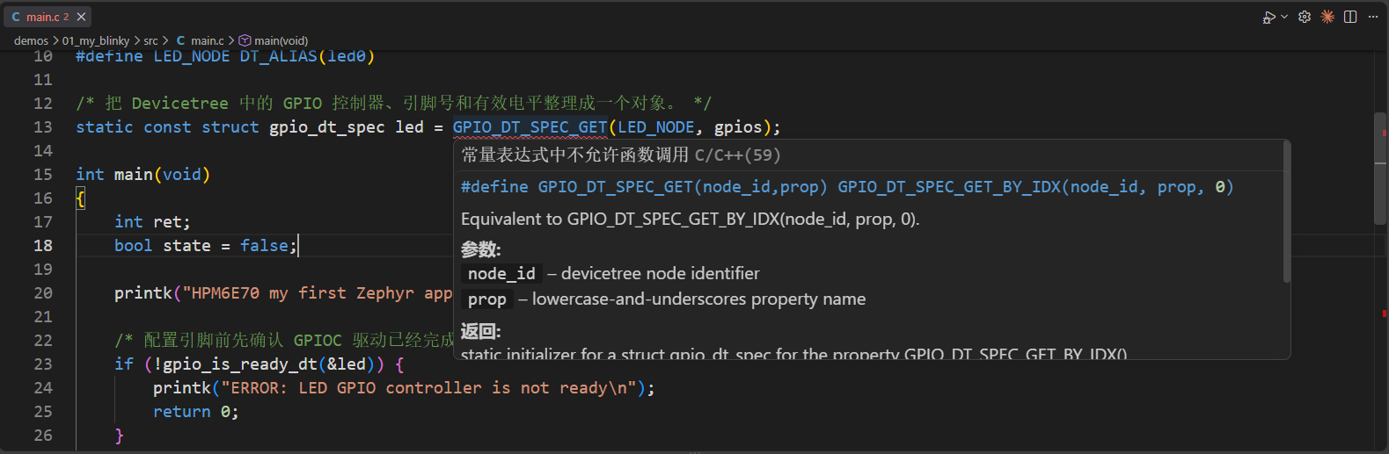Click the demos breadcrumb
This screenshot has height=454, width=1389.
coord(31,40)
